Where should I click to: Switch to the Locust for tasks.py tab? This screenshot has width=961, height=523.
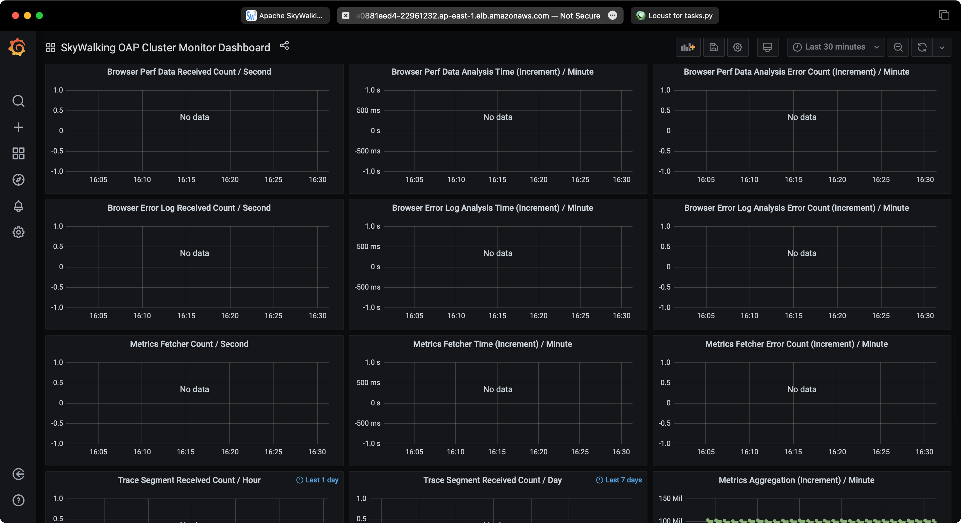pyautogui.click(x=675, y=16)
